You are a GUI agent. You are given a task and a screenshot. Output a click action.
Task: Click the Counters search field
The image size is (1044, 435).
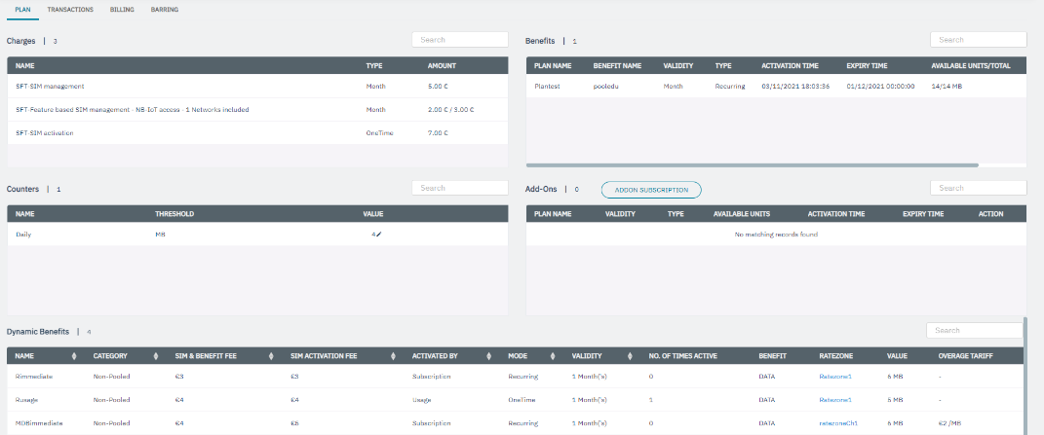[460, 188]
